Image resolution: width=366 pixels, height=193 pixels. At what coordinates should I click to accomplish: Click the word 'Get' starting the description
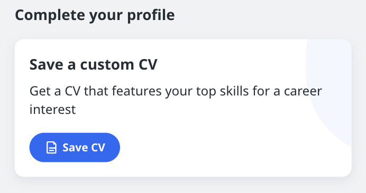(x=40, y=91)
